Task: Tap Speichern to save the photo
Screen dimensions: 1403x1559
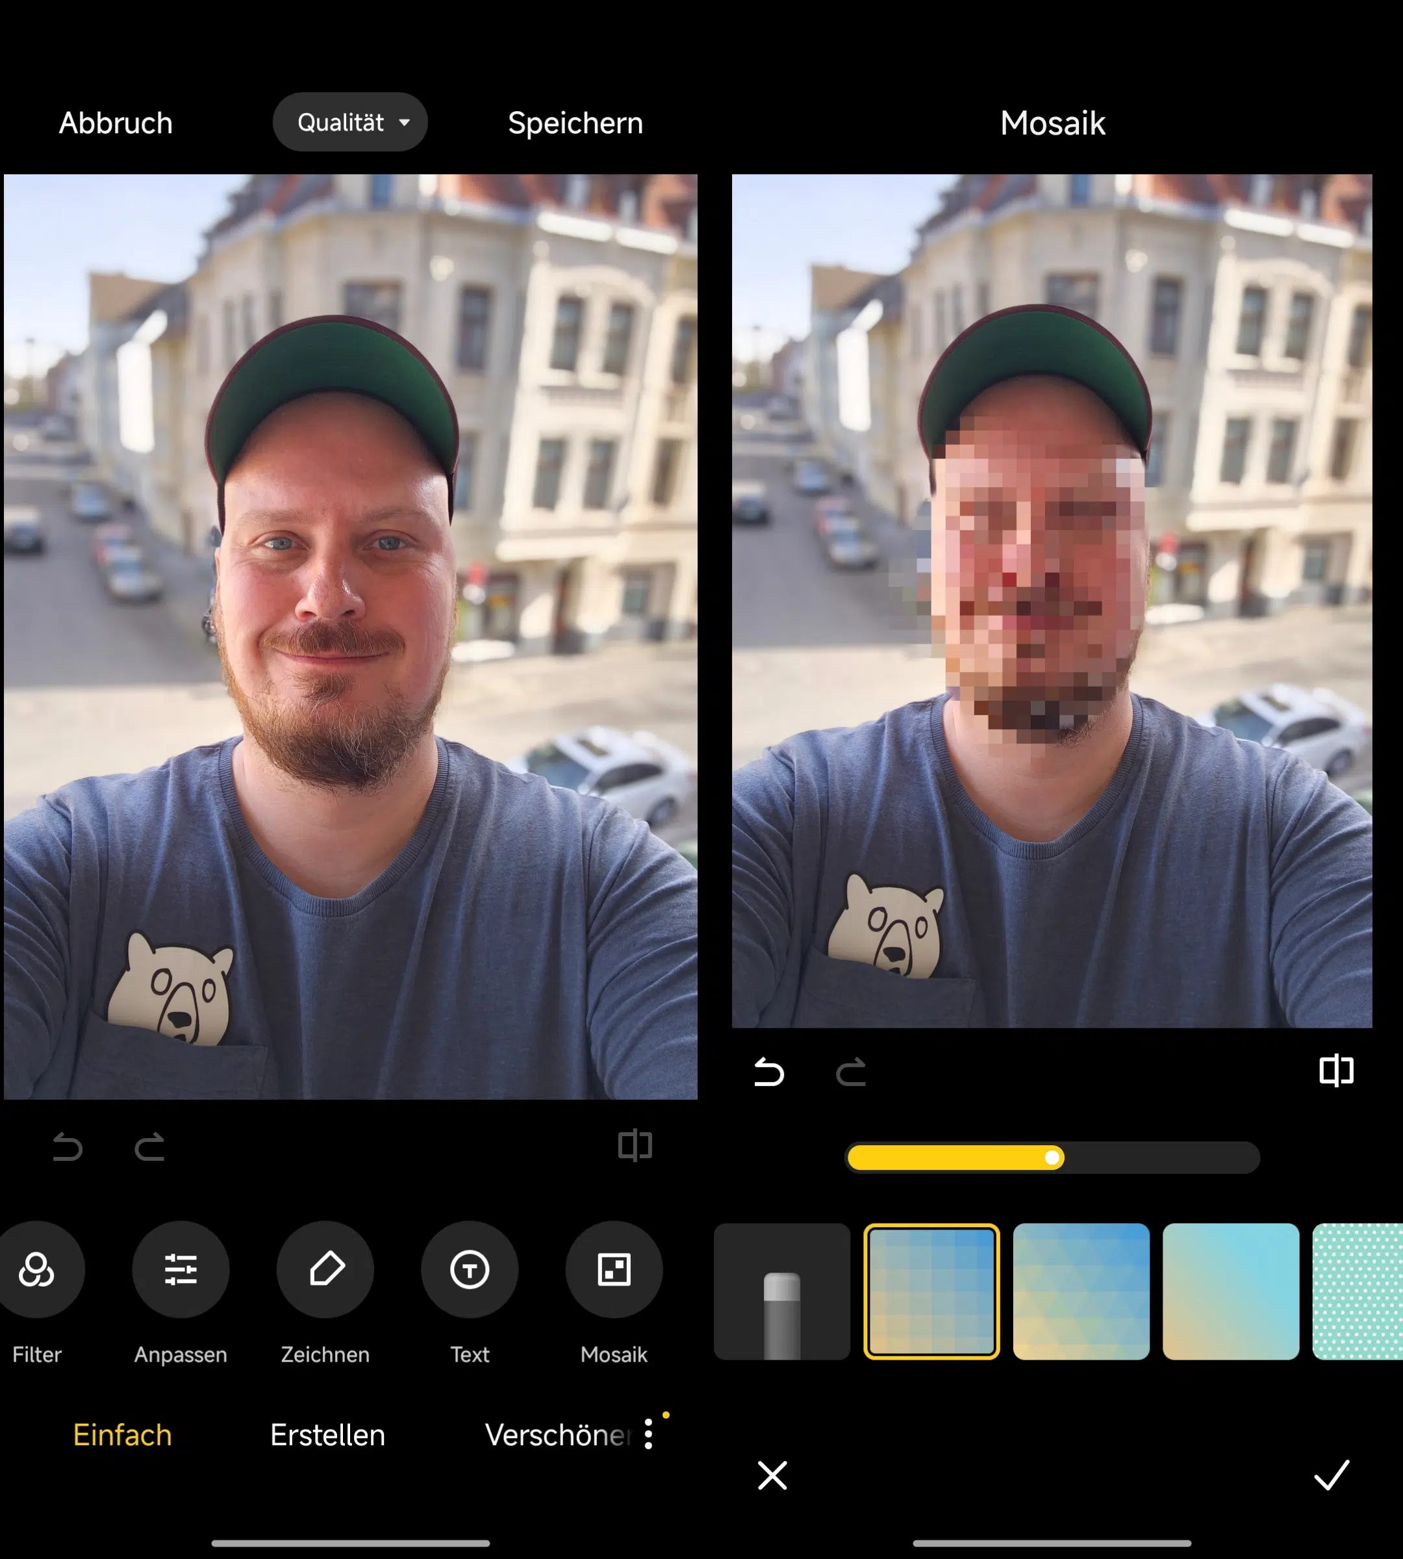Action: tap(575, 123)
